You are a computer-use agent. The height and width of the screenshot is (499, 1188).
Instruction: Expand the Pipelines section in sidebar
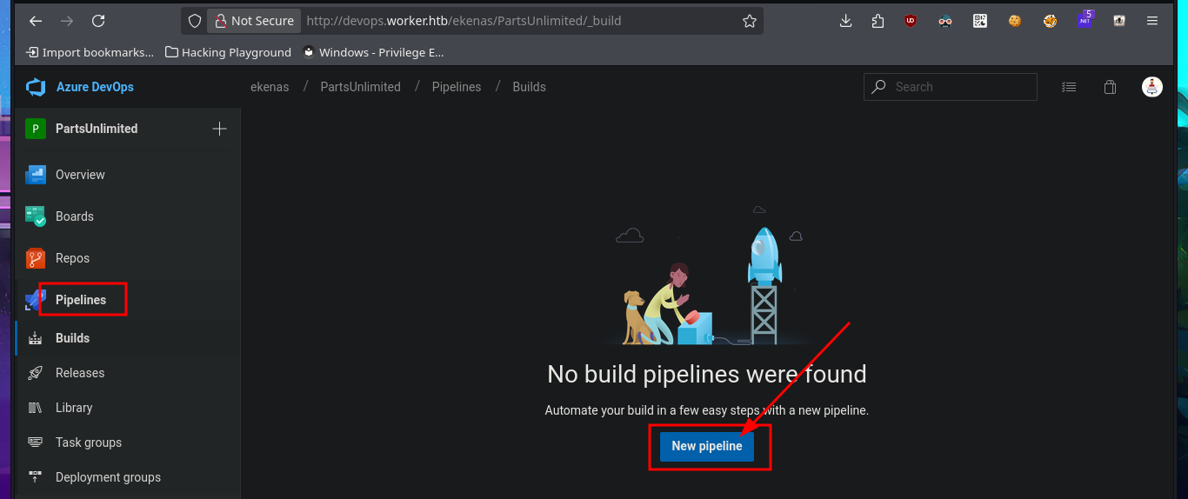click(81, 300)
